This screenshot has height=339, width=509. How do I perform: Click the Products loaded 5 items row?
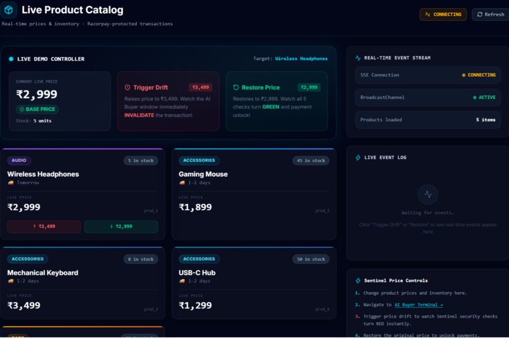pos(428,120)
